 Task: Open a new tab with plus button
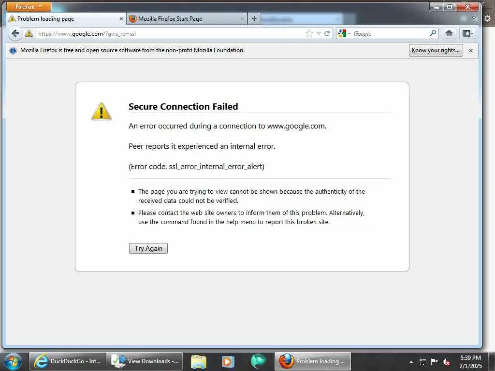click(x=254, y=19)
